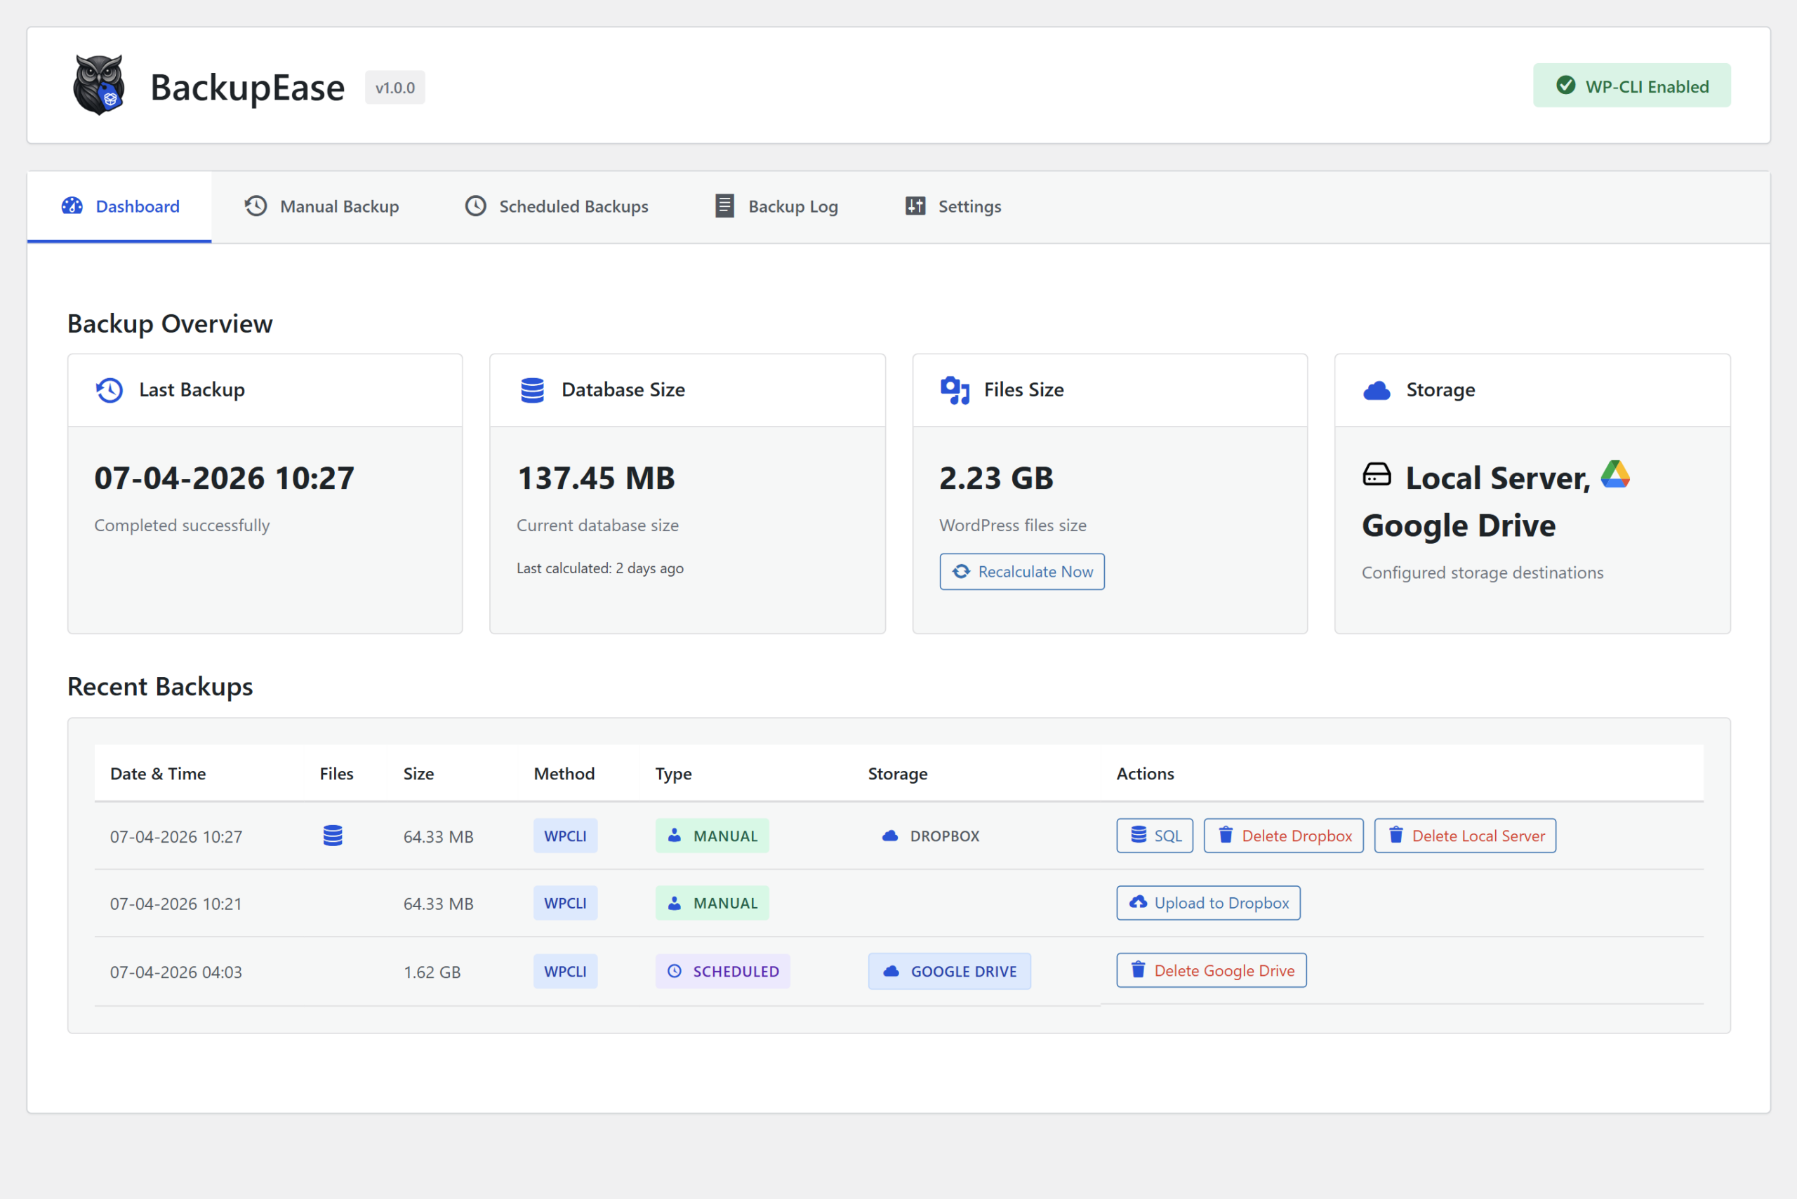
Task: Click the Upload to Dropbox button
Action: (1208, 902)
